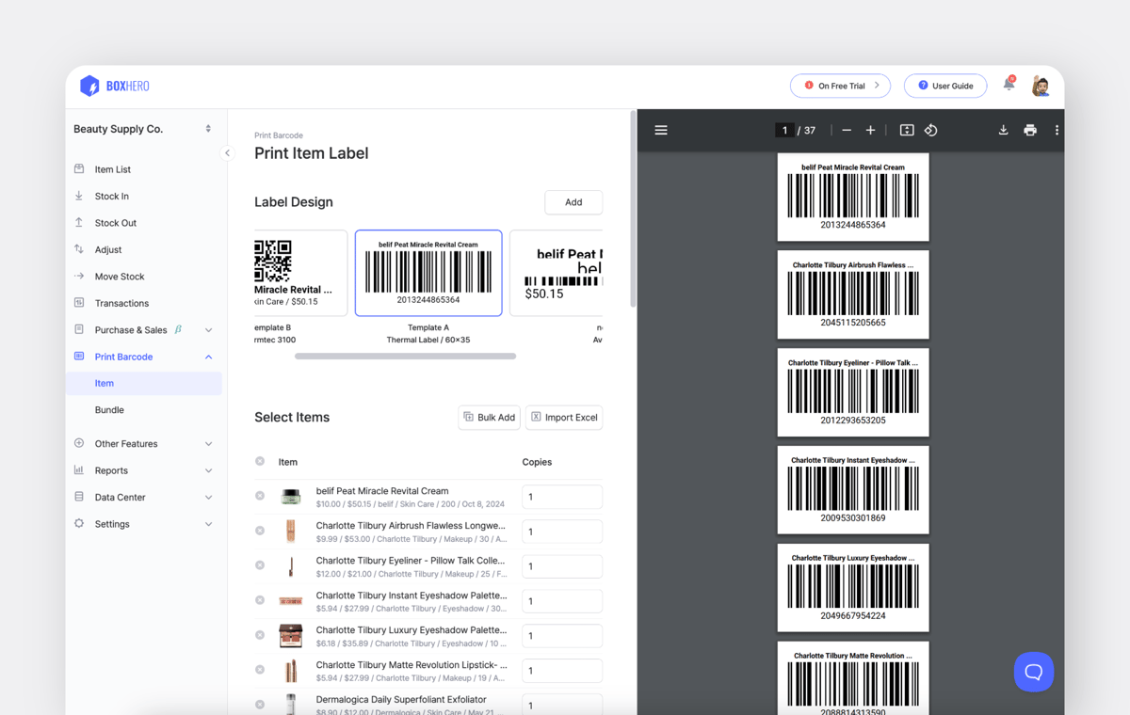Remove all items via header X icon
Image resolution: width=1130 pixels, height=715 pixels.
(260, 461)
